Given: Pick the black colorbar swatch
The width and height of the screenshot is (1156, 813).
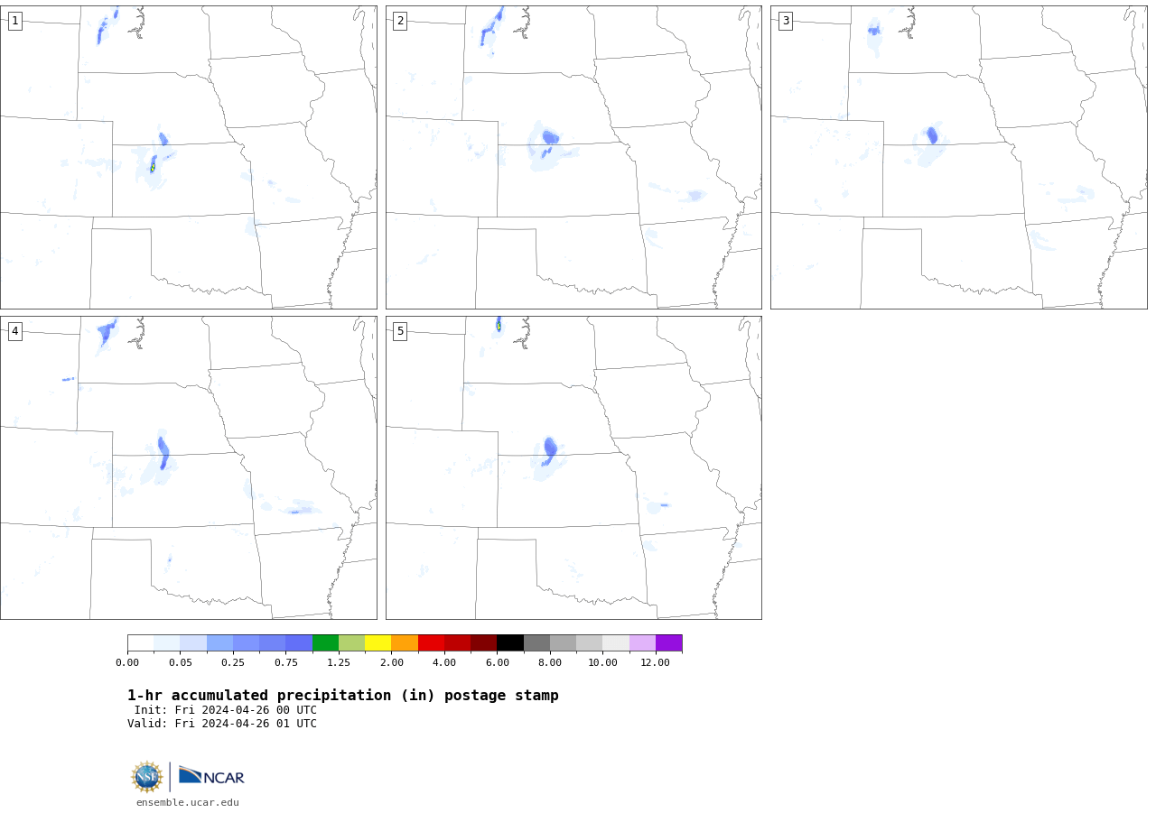Looking at the screenshot, I should [510, 643].
